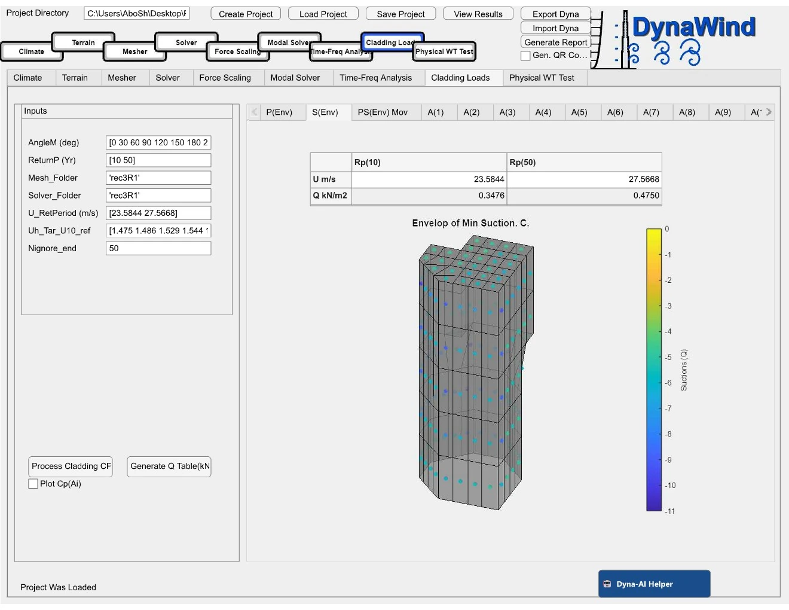Screen dimensions: 789x610
Task: Click the Process Cladding CF button
Action: pos(70,466)
